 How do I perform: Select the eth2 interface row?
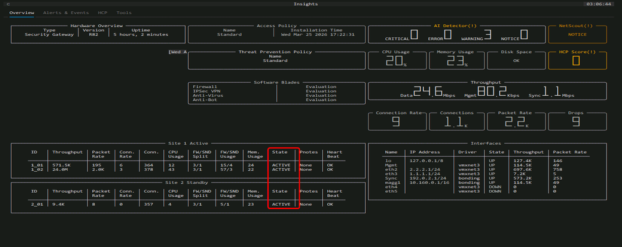coord(486,169)
